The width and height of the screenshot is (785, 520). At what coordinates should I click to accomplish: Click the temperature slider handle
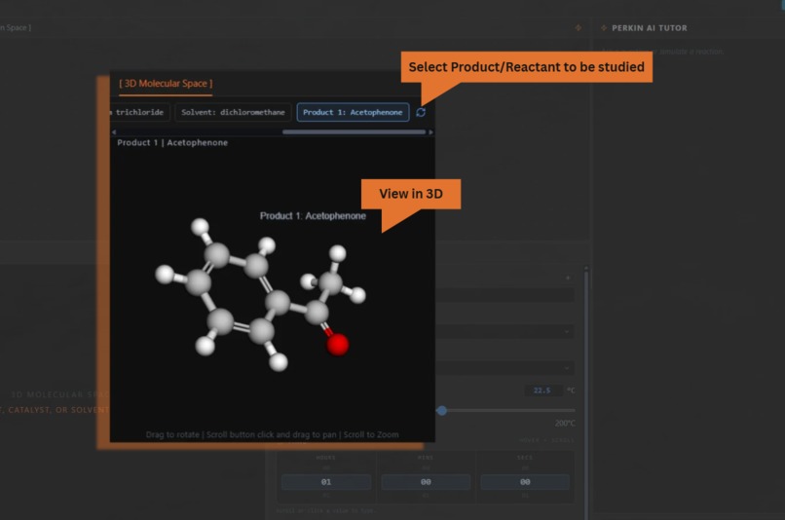pyautogui.click(x=441, y=410)
